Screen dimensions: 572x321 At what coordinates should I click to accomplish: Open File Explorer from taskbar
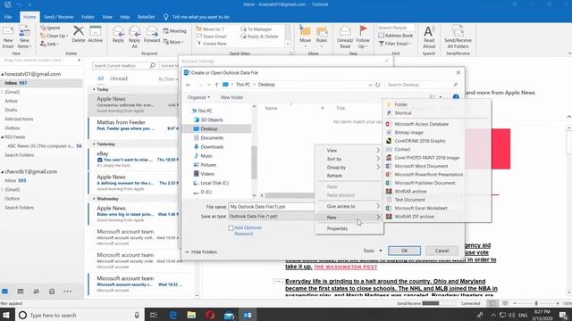191,315
